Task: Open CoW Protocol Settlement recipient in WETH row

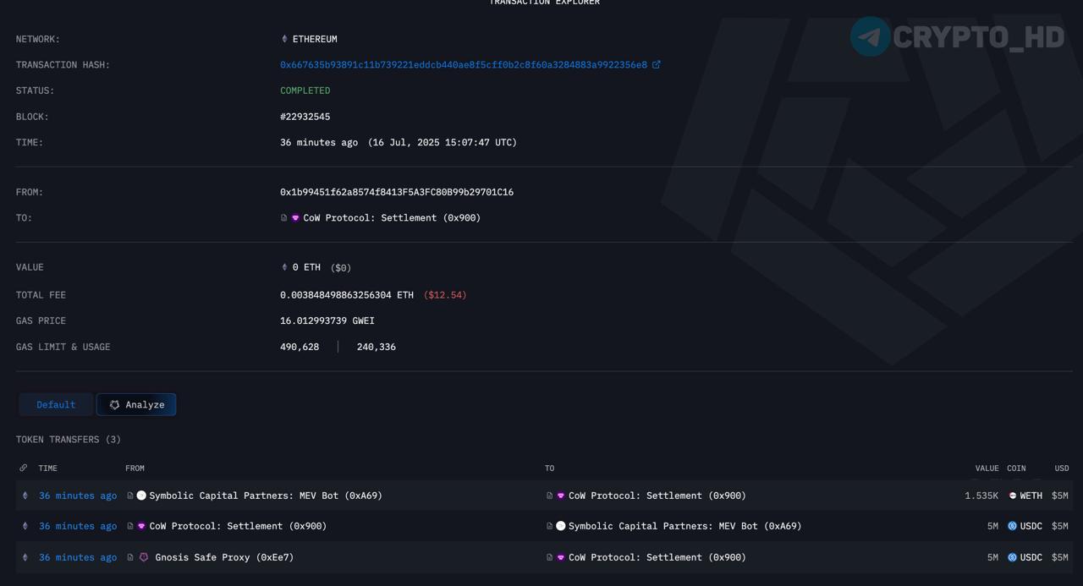Action: (x=657, y=496)
